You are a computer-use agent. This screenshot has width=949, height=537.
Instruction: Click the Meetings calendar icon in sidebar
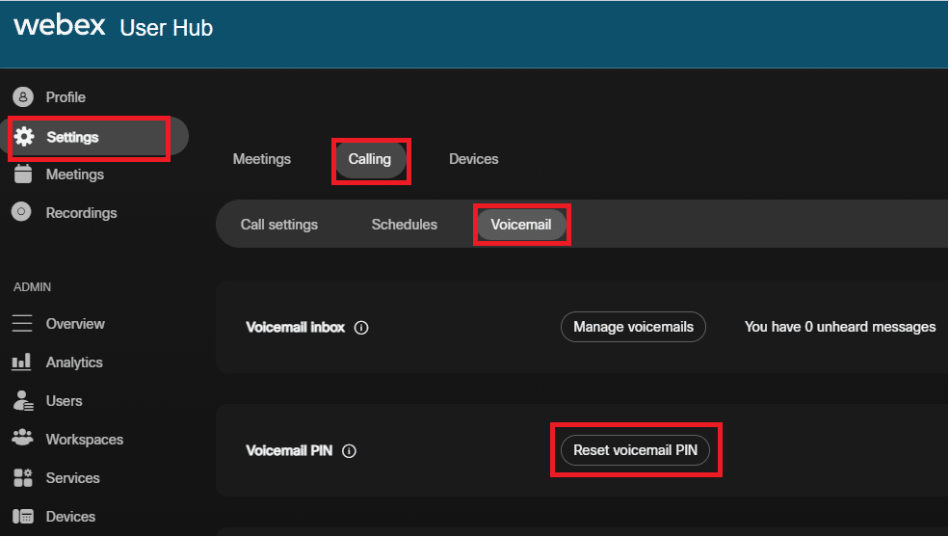23,174
